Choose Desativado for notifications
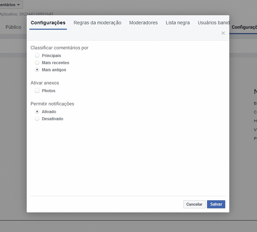Viewport: 257px width, 232px height. click(37, 119)
